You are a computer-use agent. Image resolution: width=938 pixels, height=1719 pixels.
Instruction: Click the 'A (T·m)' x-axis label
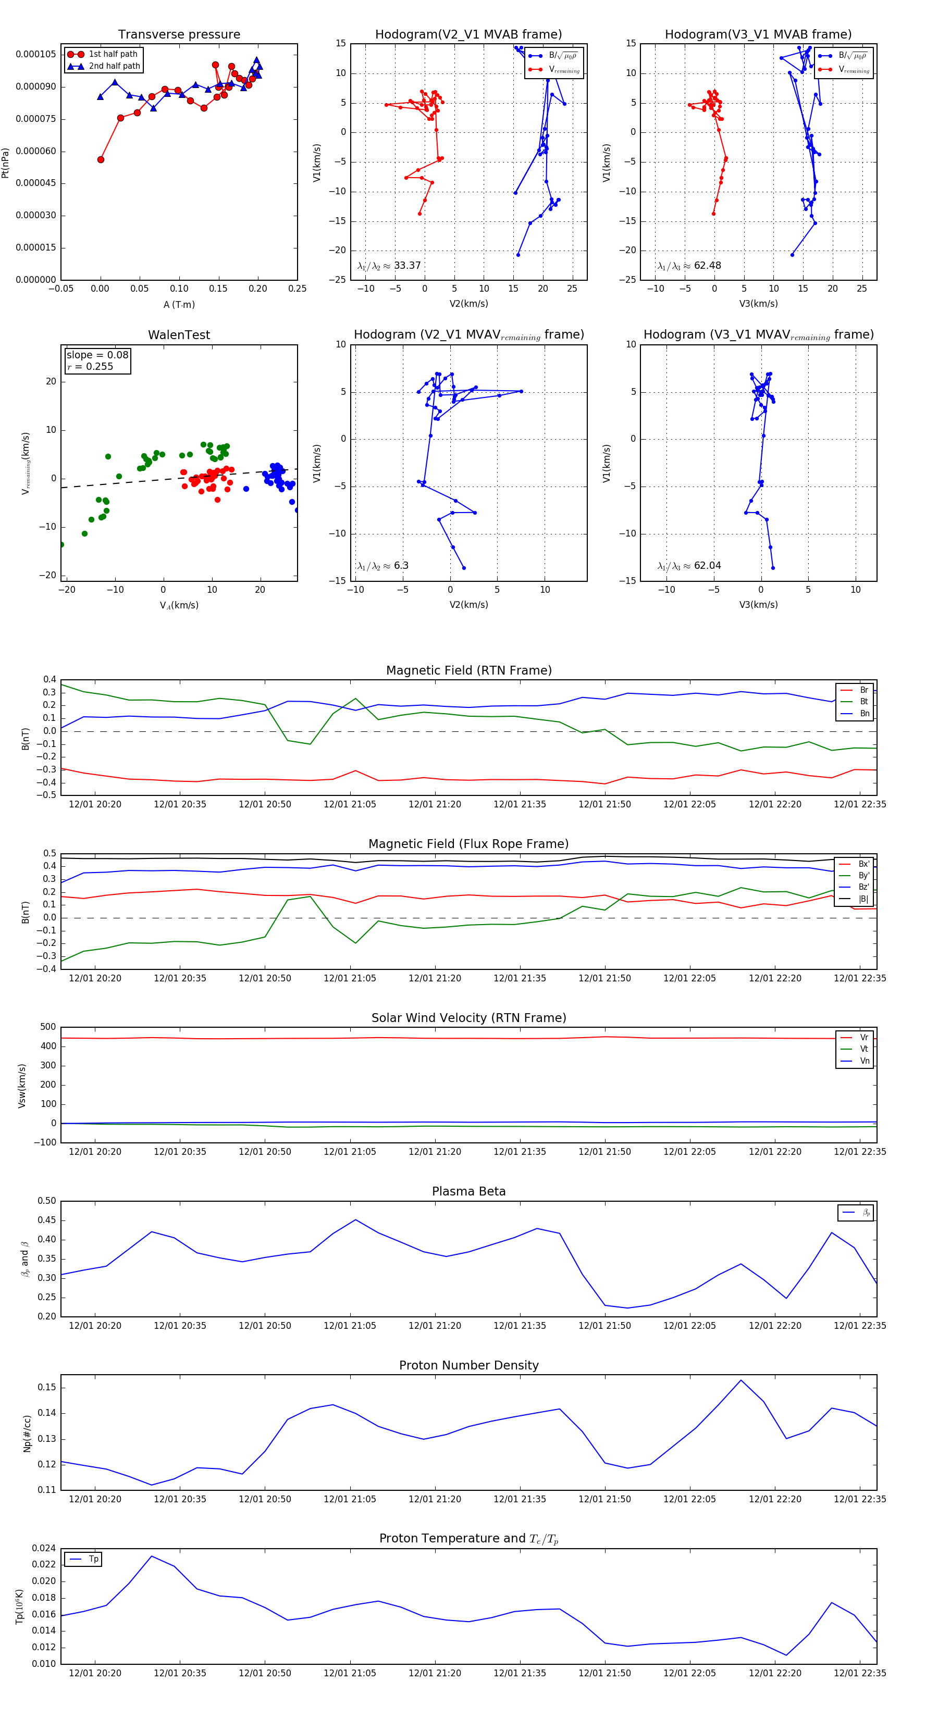point(179,304)
